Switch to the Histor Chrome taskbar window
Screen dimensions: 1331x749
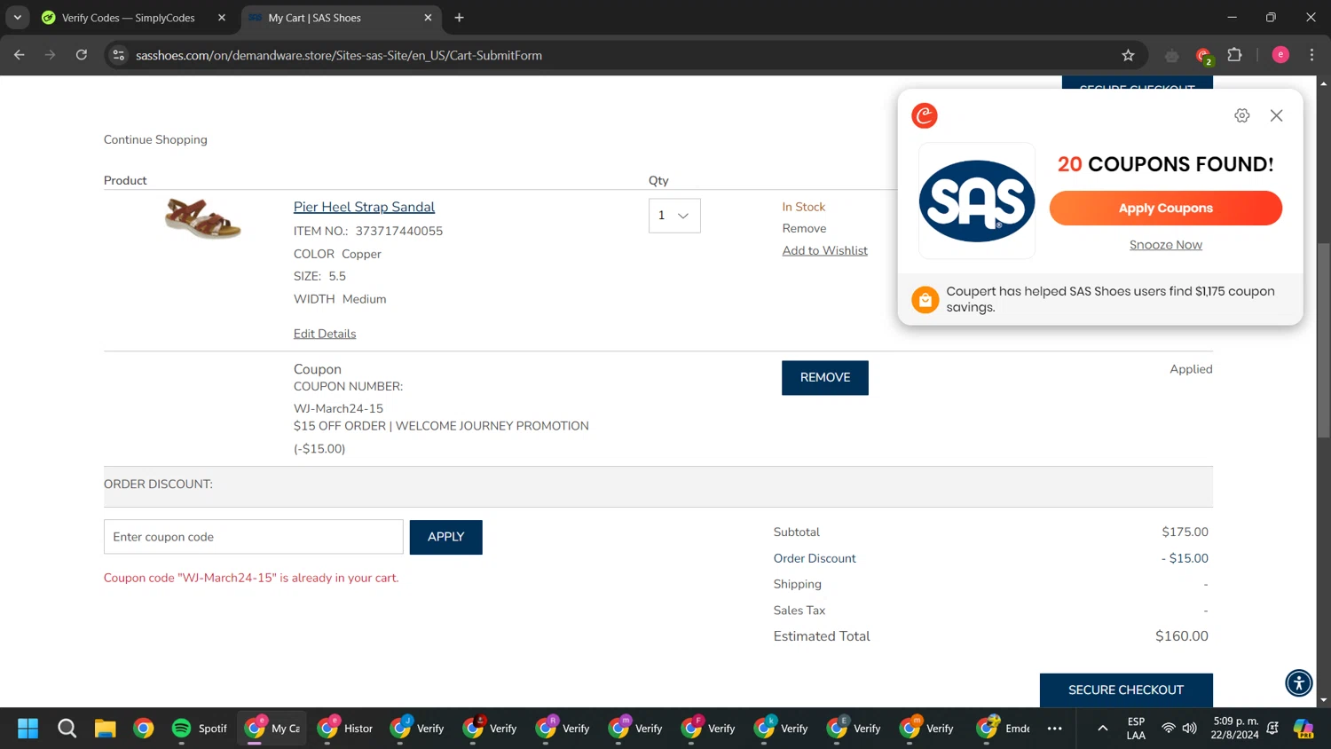tap(345, 729)
